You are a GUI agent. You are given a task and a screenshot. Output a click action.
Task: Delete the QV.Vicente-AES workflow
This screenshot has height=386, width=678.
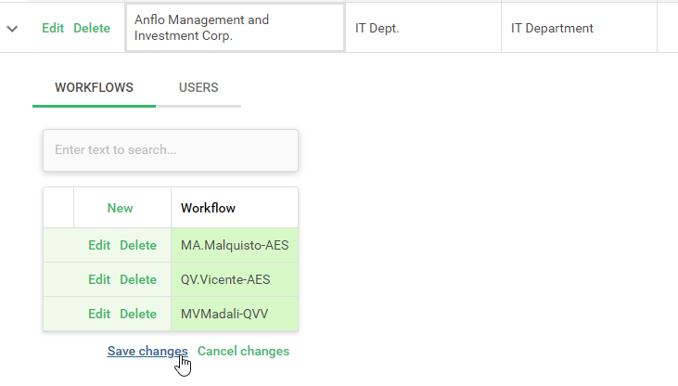click(138, 280)
